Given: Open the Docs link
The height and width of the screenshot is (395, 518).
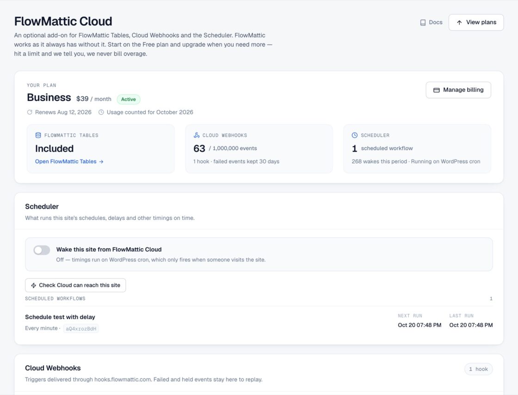Looking at the screenshot, I should point(431,22).
